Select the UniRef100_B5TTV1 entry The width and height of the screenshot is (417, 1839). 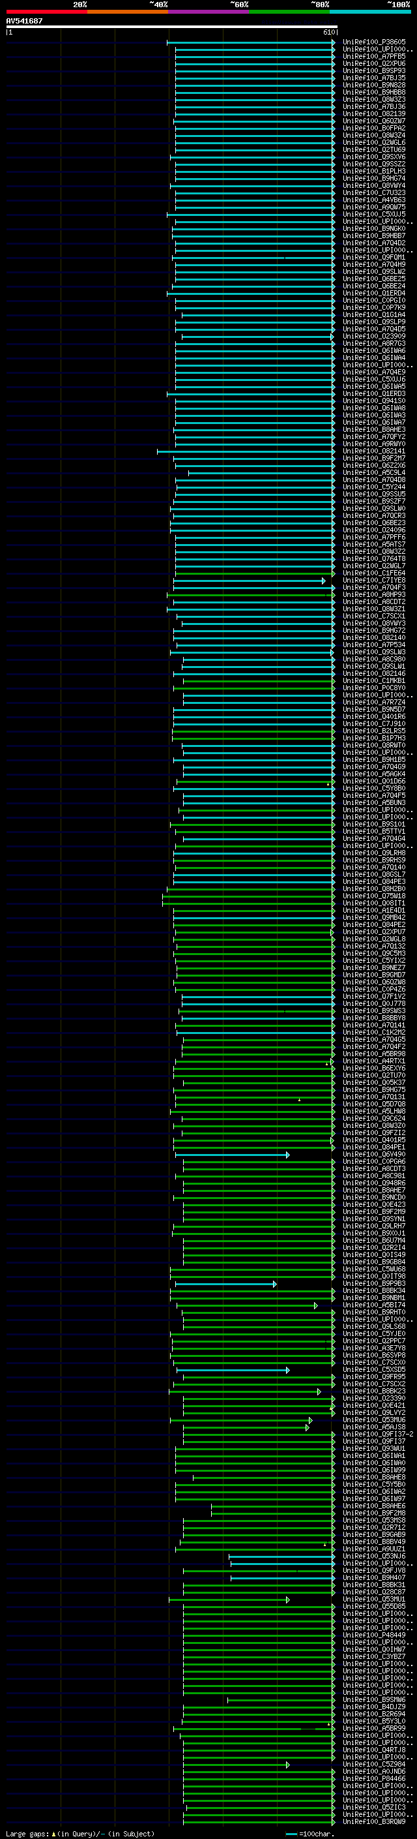[373, 832]
